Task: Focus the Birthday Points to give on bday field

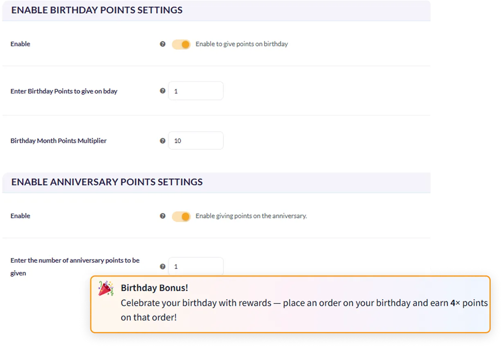Action: click(x=196, y=91)
